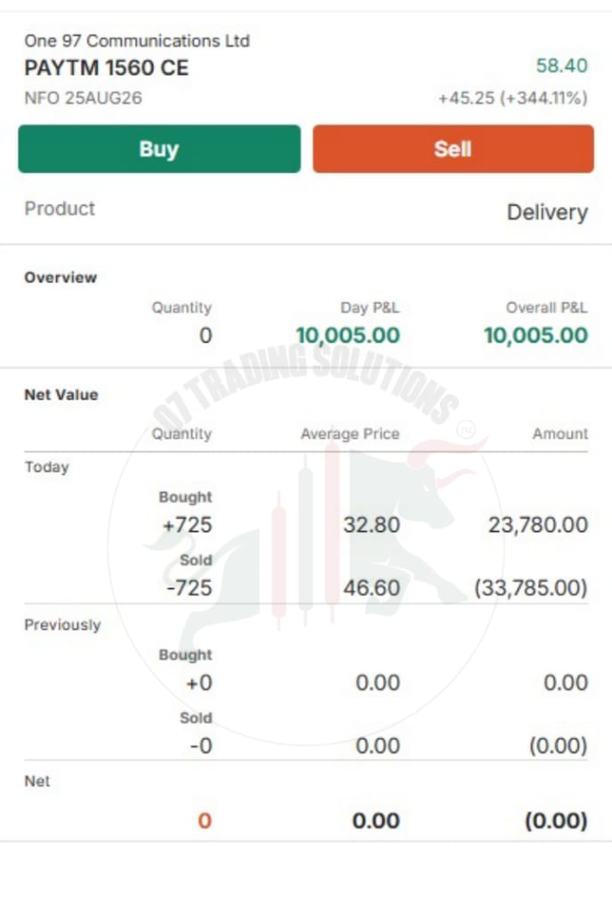
Task: Click the Overview section heading
Action: [60, 278]
